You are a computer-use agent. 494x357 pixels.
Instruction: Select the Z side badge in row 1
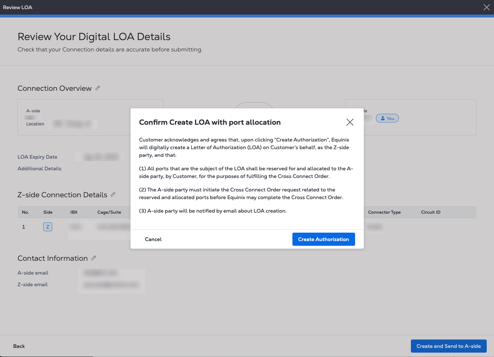[x=48, y=227]
